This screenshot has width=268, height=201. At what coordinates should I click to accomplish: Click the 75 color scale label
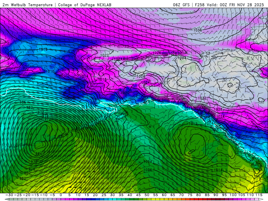190,195
